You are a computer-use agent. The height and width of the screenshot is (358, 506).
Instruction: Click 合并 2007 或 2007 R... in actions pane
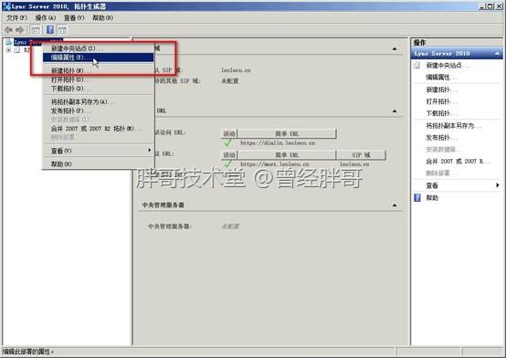(458, 161)
